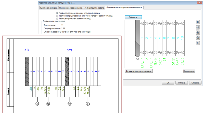Click the zoom in magnifier icon
Image resolution: width=203 pixels, height=113 pixels.
[198, 22]
